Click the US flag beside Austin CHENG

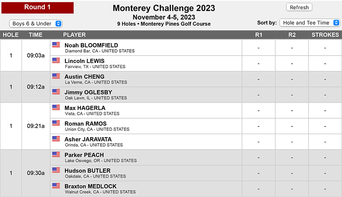click(56, 76)
